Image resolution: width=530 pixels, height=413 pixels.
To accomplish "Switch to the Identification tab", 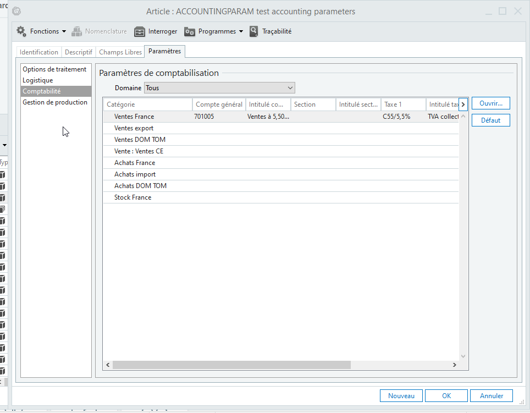I will (39, 52).
